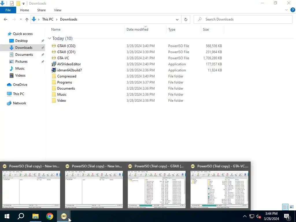Open Downloads in the navigation pane
The width and height of the screenshot is (296, 222).
[24, 48]
